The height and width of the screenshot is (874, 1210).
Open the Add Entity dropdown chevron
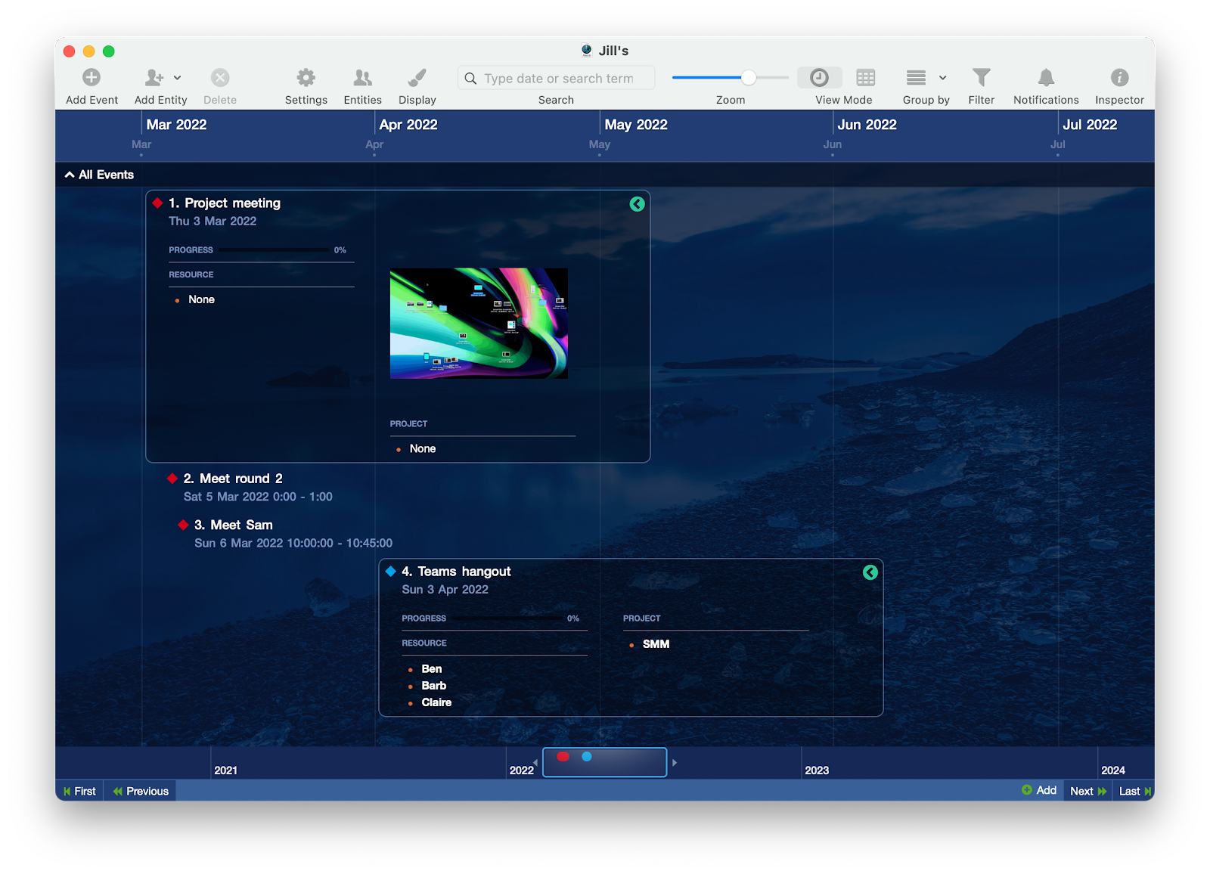point(178,77)
